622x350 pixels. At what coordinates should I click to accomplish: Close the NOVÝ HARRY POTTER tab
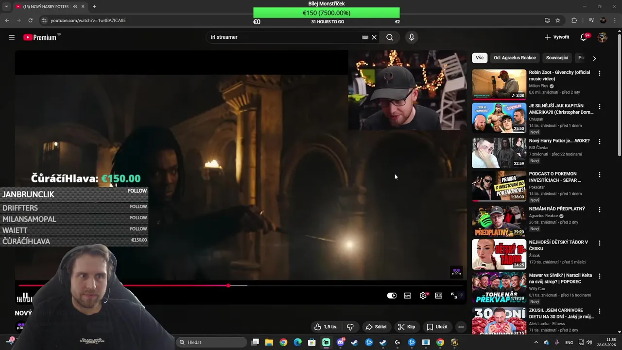pyautogui.click(x=83, y=7)
